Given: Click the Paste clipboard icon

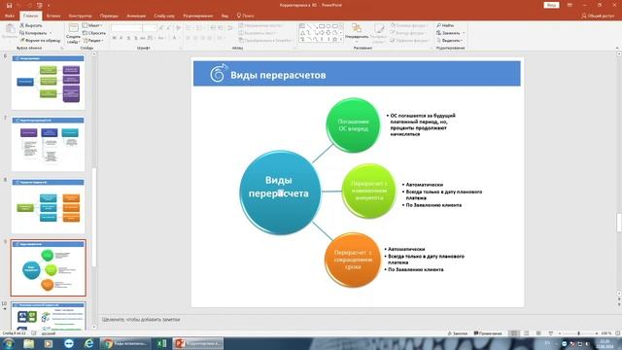Looking at the screenshot, I should [10, 29].
